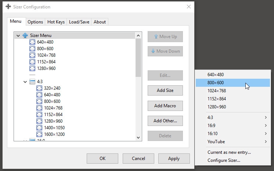Select top-level 1024×768 text in tree
274x171 pixels.
coord(46,55)
